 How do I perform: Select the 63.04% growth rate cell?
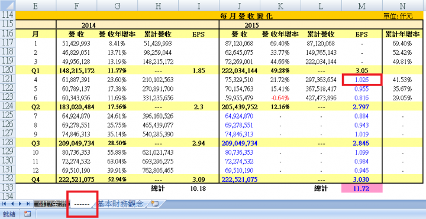click(x=117, y=161)
